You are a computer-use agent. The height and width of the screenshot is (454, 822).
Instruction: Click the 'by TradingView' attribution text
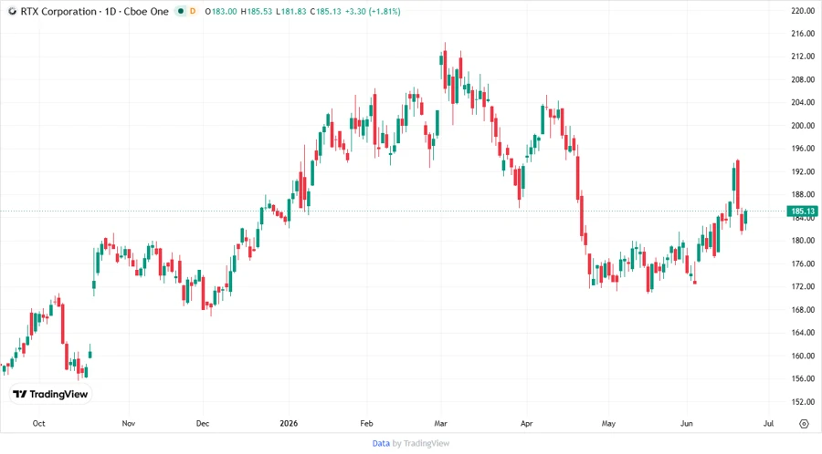(421, 443)
